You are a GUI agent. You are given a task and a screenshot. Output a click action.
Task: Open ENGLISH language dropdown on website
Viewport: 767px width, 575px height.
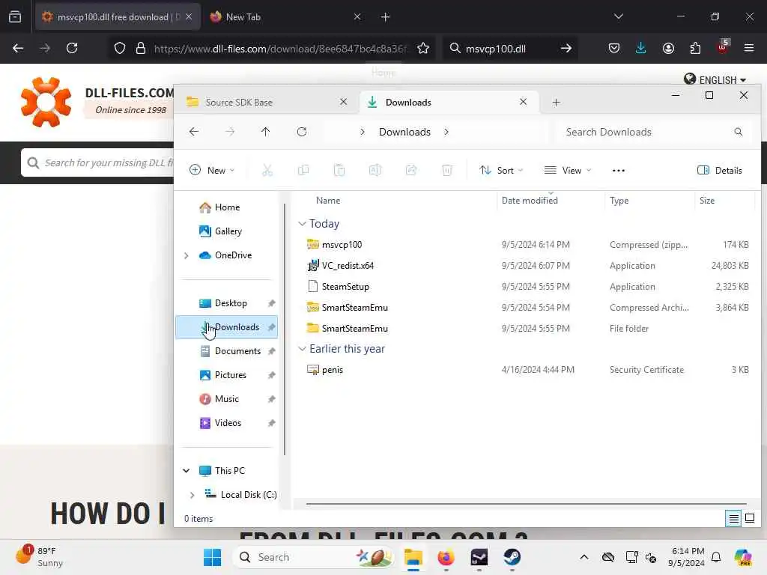[715, 79]
